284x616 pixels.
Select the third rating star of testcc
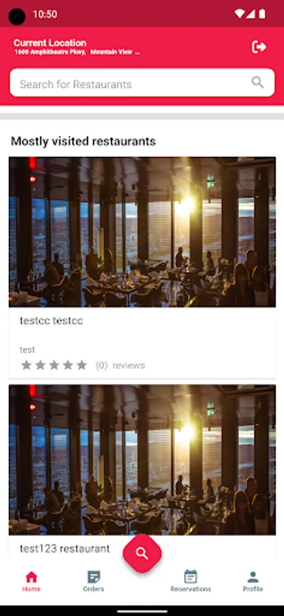click(x=54, y=365)
